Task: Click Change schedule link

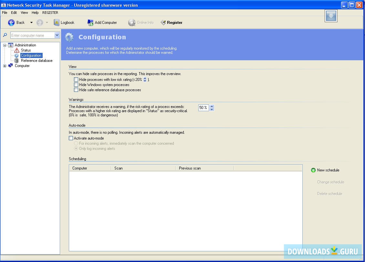Action: point(330,182)
